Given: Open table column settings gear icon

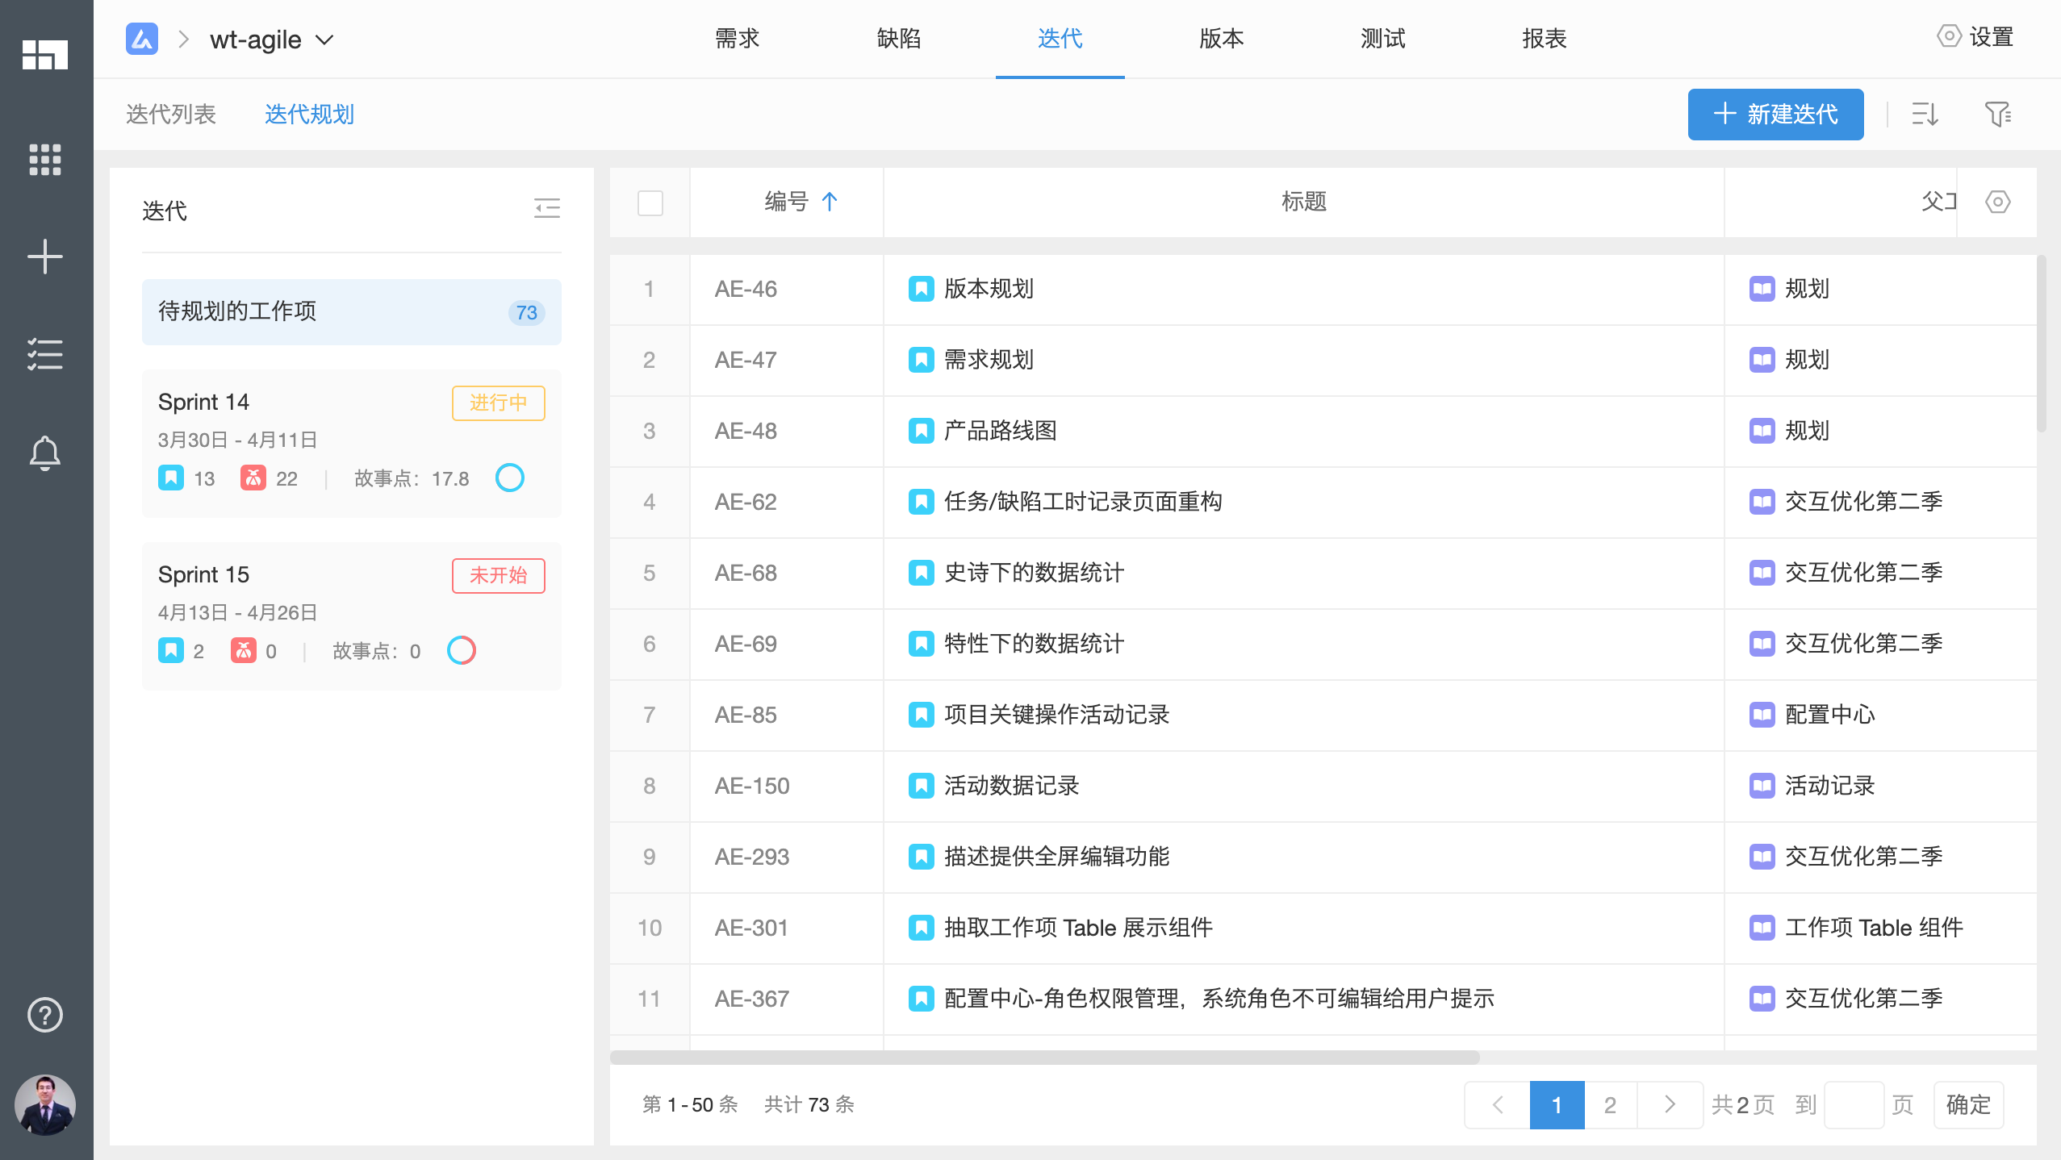Looking at the screenshot, I should (1997, 202).
